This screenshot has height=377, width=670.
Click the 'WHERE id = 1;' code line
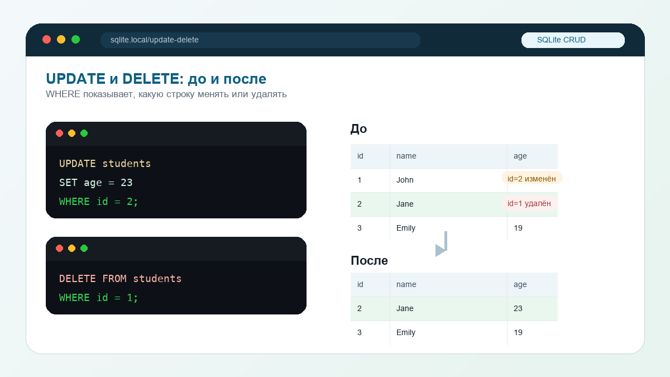[99, 298]
